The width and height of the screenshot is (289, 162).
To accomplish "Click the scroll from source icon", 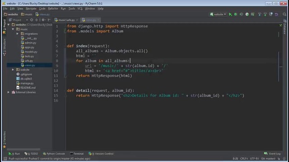I will [x=32, y=20].
